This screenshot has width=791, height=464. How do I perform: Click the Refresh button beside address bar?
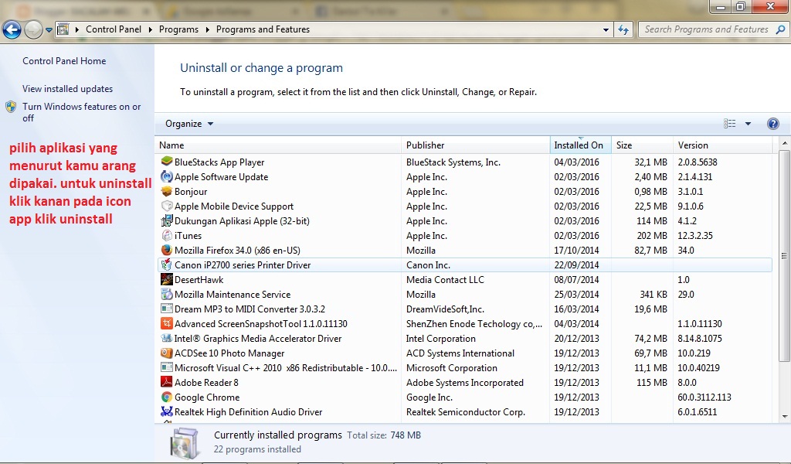tap(623, 30)
